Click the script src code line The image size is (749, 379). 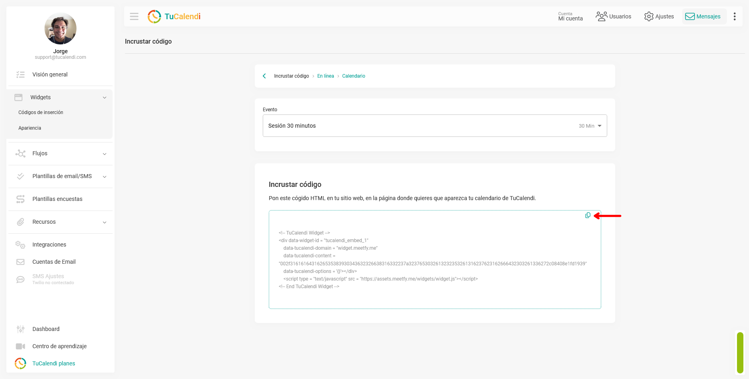(381, 279)
